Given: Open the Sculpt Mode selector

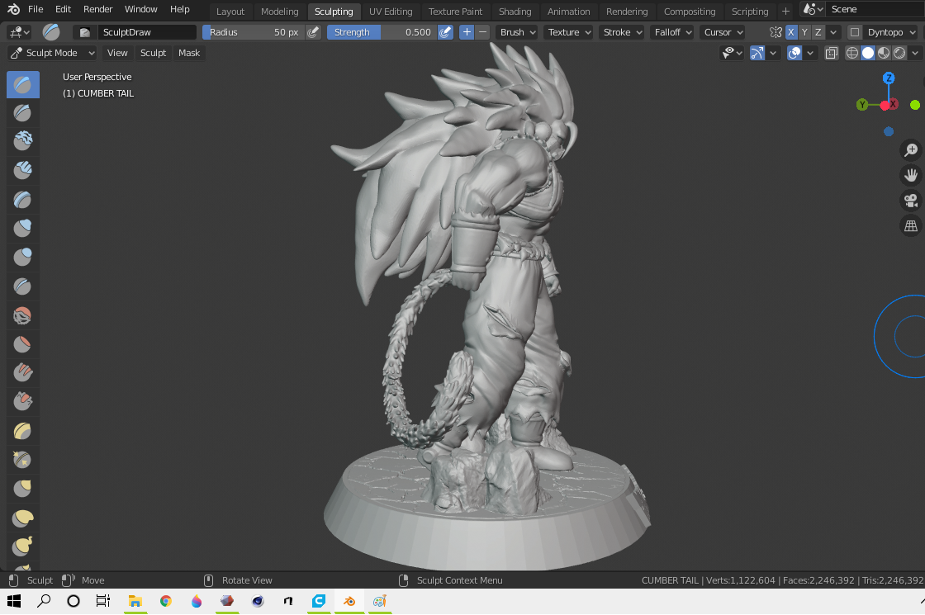Looking at the screenshot, I should point(52,53).
